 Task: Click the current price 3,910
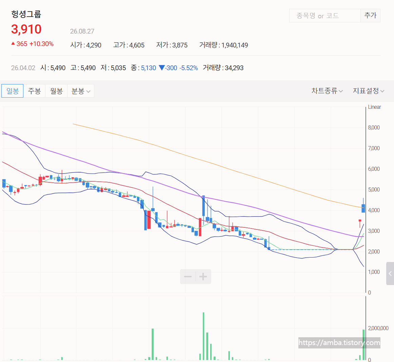[26, 29]
